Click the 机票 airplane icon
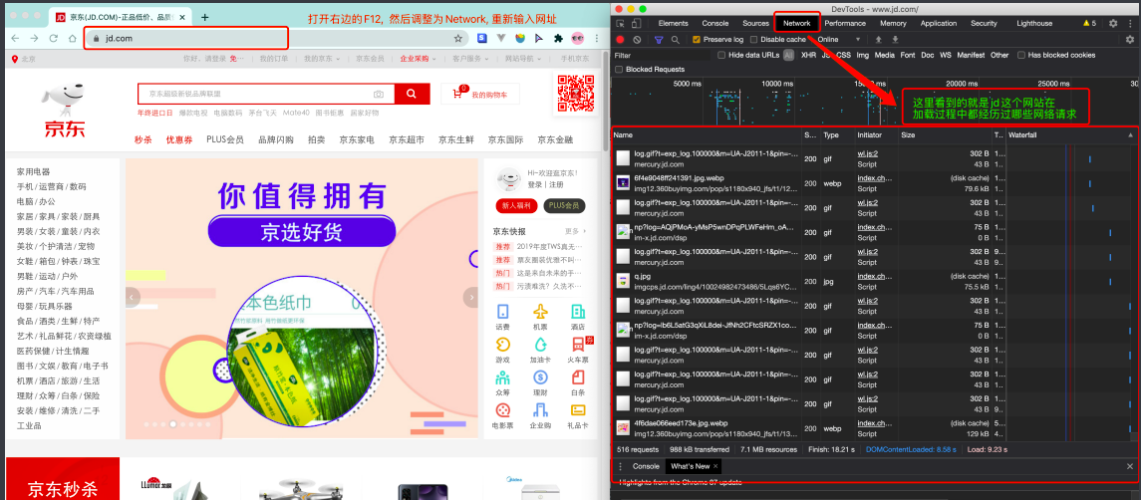The image size is (1141, 500). pyautogui.click(x=540, y=312)
